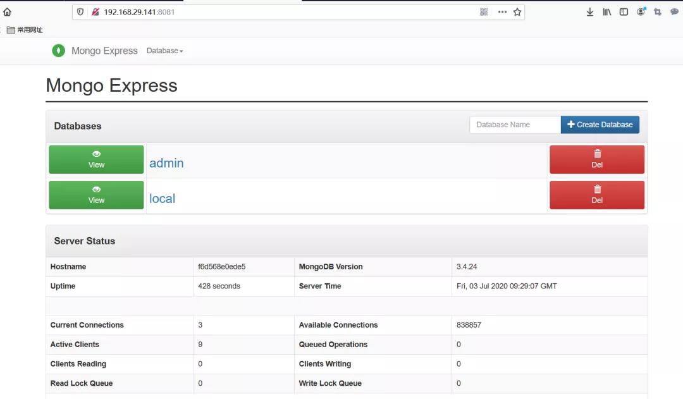The height and width of the screenshot is (399, 683).
Task: Click server time Fri, 03 Jul 2020 value
Action: (507, 286)
